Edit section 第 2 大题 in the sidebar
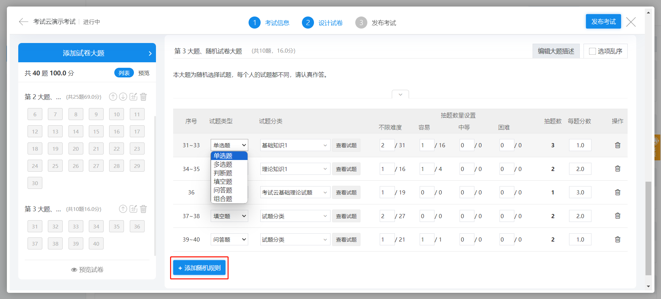The height and width of the screenshot is (299, 661). pyautogui.click(x=133, y=97)
